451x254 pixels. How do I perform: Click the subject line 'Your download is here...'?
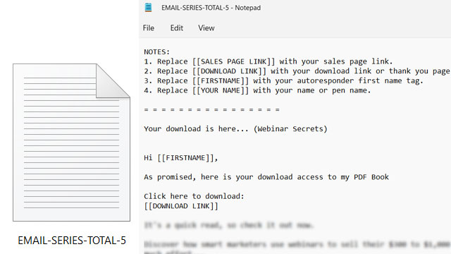(x=235, y=128)
